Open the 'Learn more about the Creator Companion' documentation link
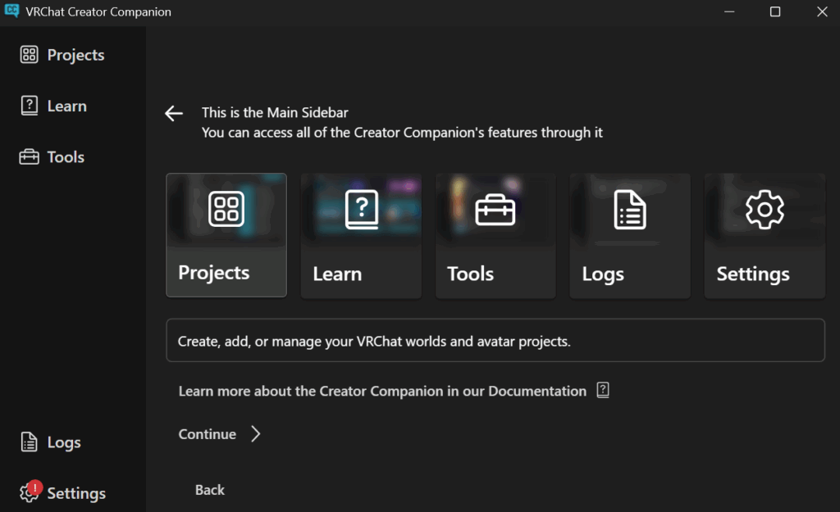This screenshot has height=512, width=840. 382,391
